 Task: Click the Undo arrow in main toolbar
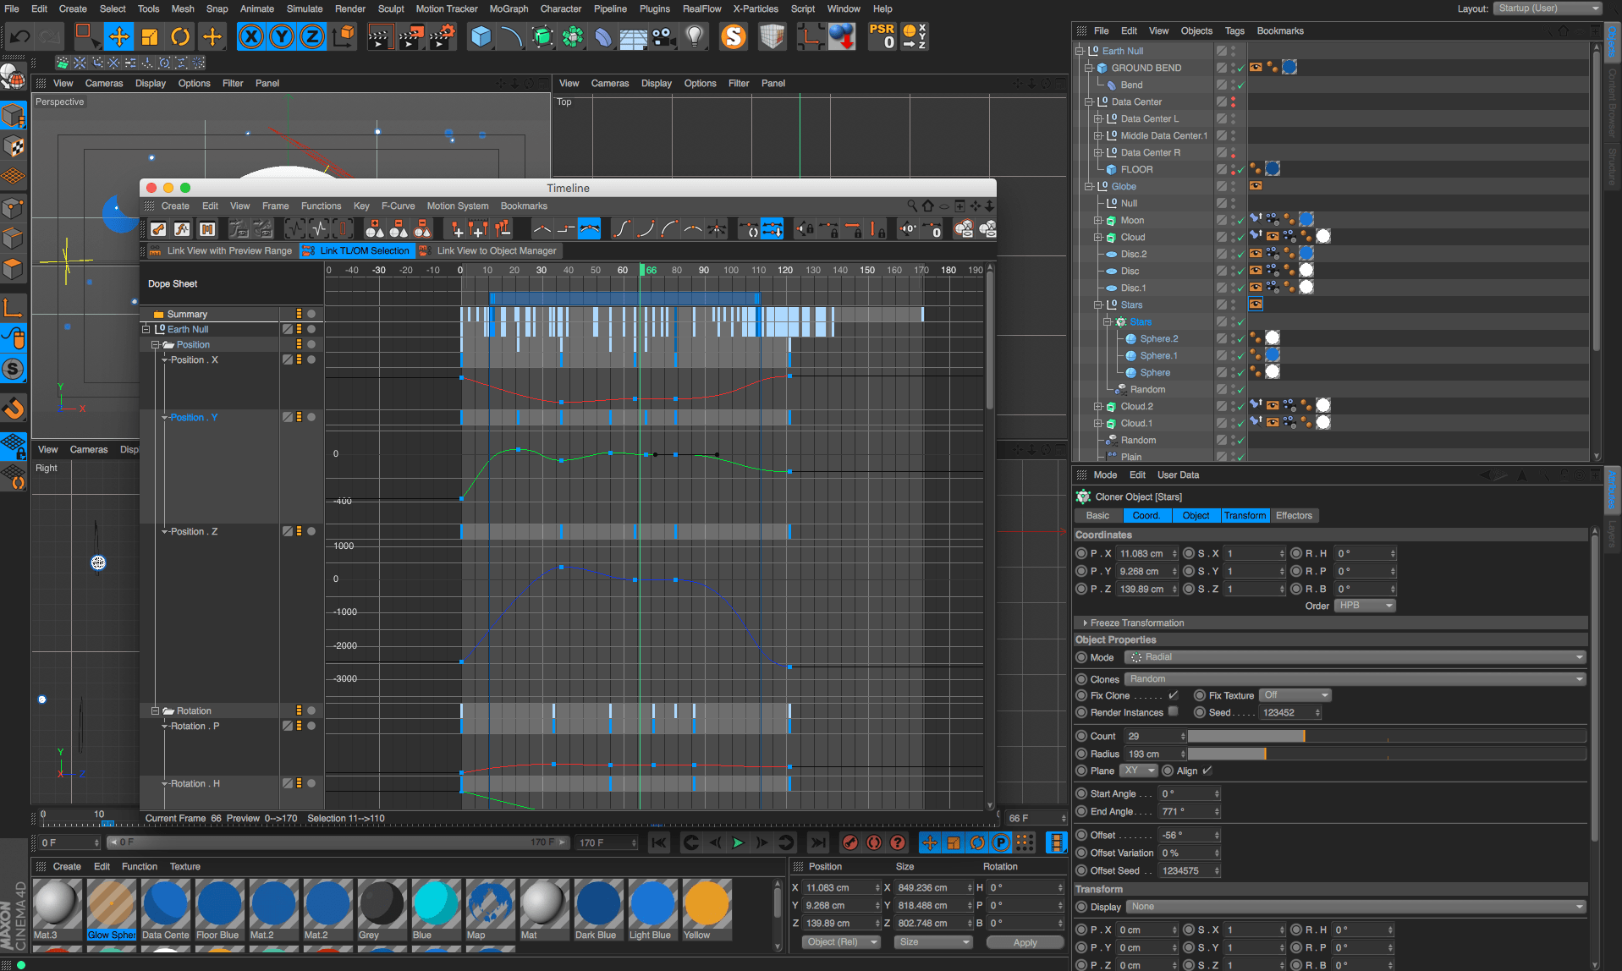(x=19, y=36)
